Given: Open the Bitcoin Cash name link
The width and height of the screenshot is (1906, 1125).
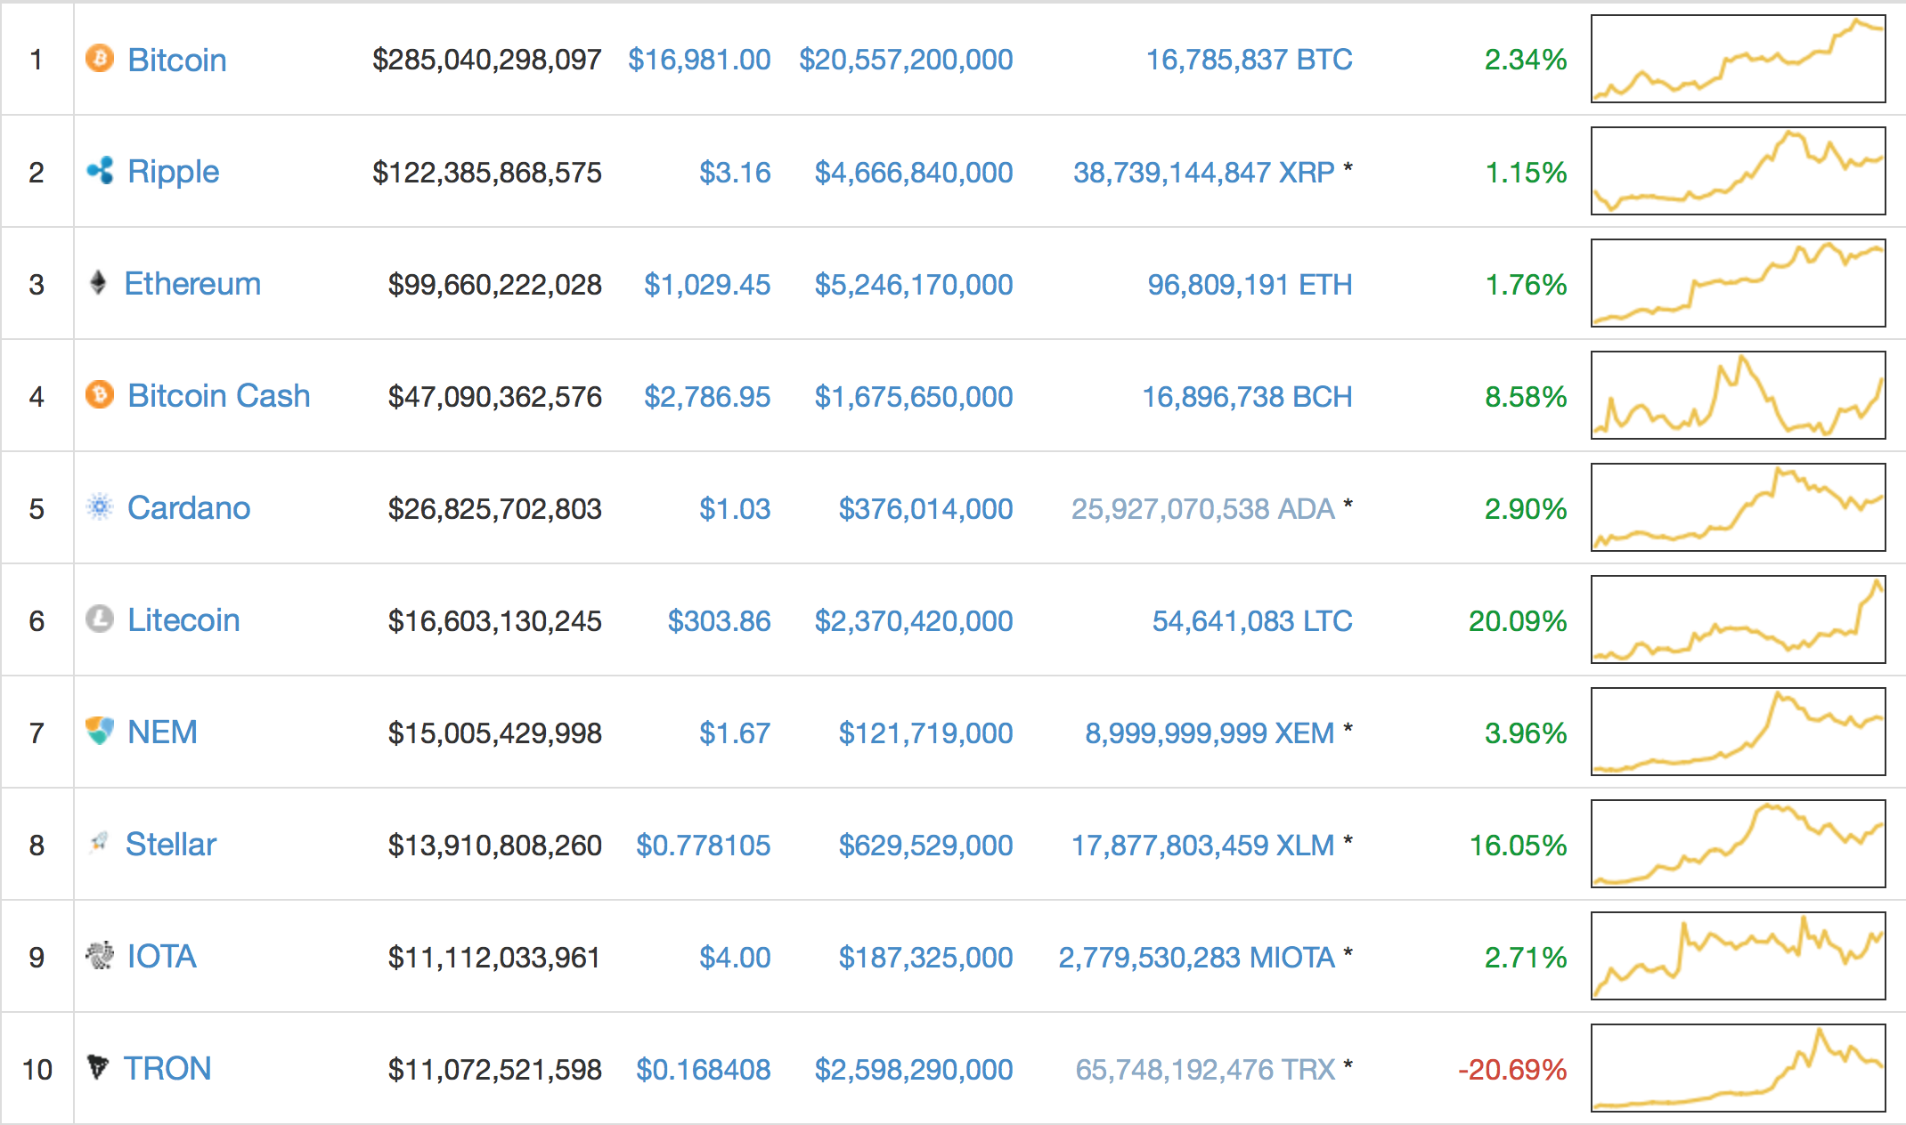Looking at the screenshot, I should coord(219,396).
